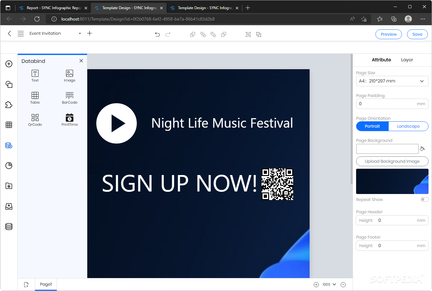Click the paint bucket color picker icon
Screen dimensions: 432x291
[x=422, y=149]
